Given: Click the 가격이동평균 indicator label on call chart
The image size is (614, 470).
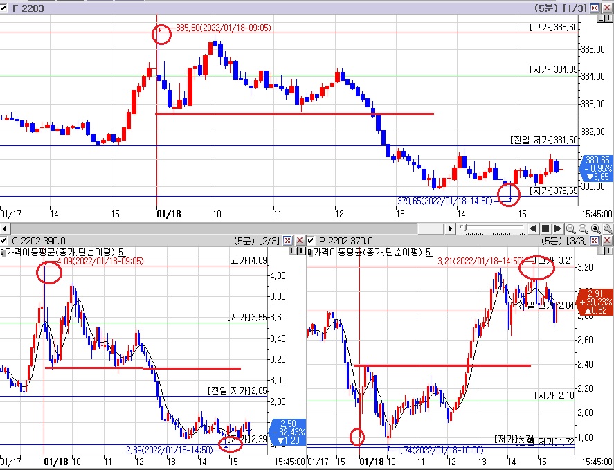Looking at the screenshot, I should pyautogui.click(x=61, y=252).
